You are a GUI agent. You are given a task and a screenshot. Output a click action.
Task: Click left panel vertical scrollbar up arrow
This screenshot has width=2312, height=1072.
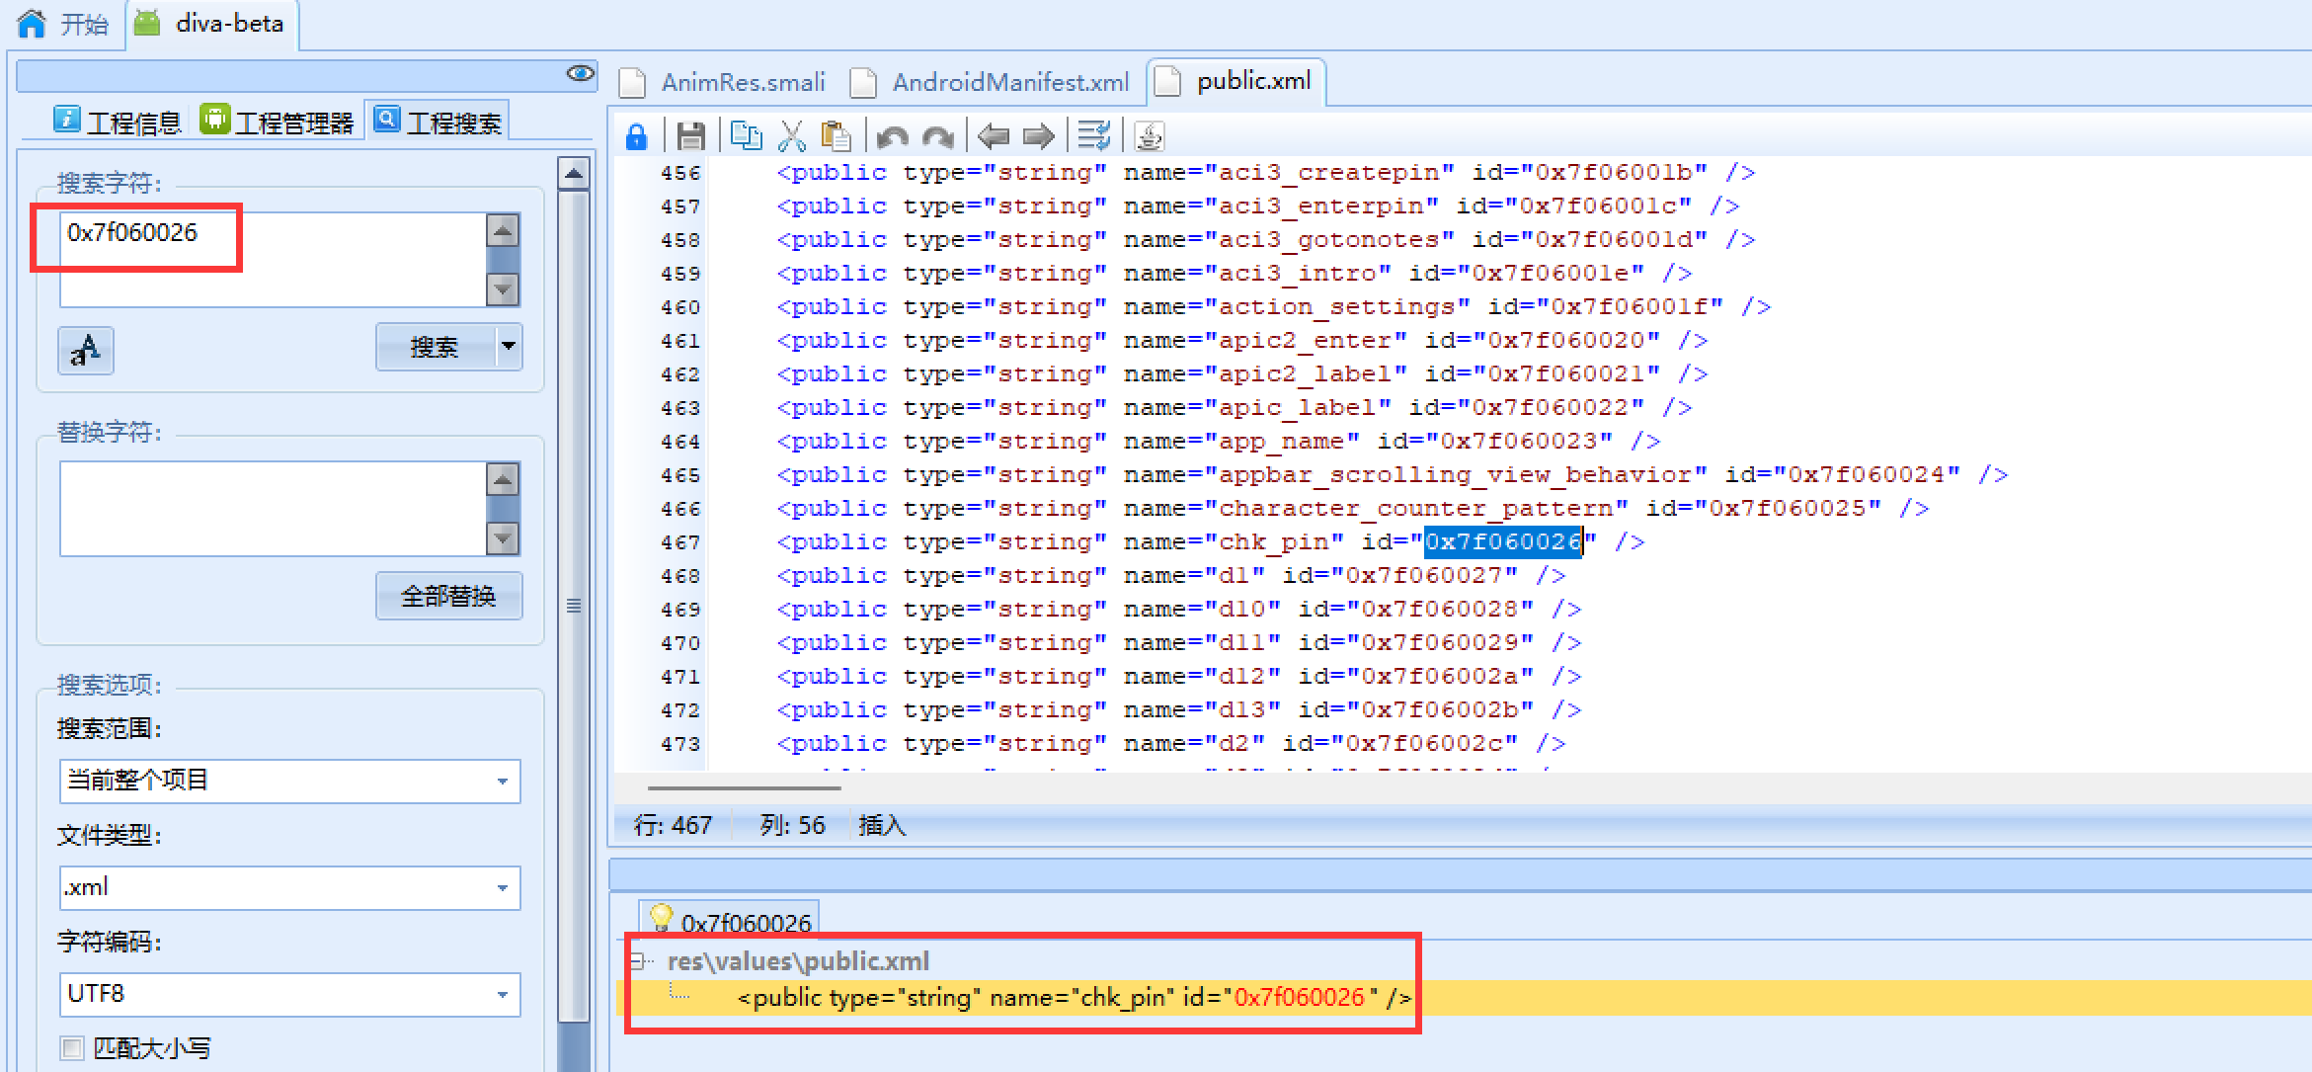574,174
